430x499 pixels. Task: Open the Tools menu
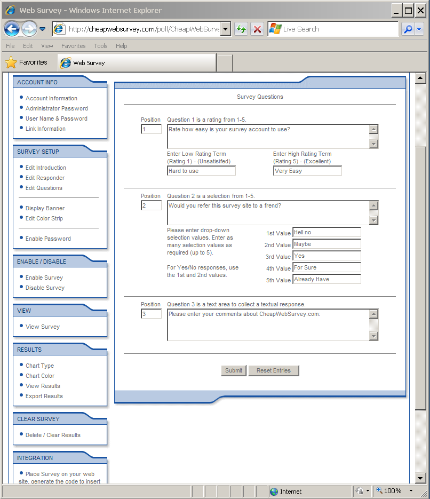coord(101,46)
